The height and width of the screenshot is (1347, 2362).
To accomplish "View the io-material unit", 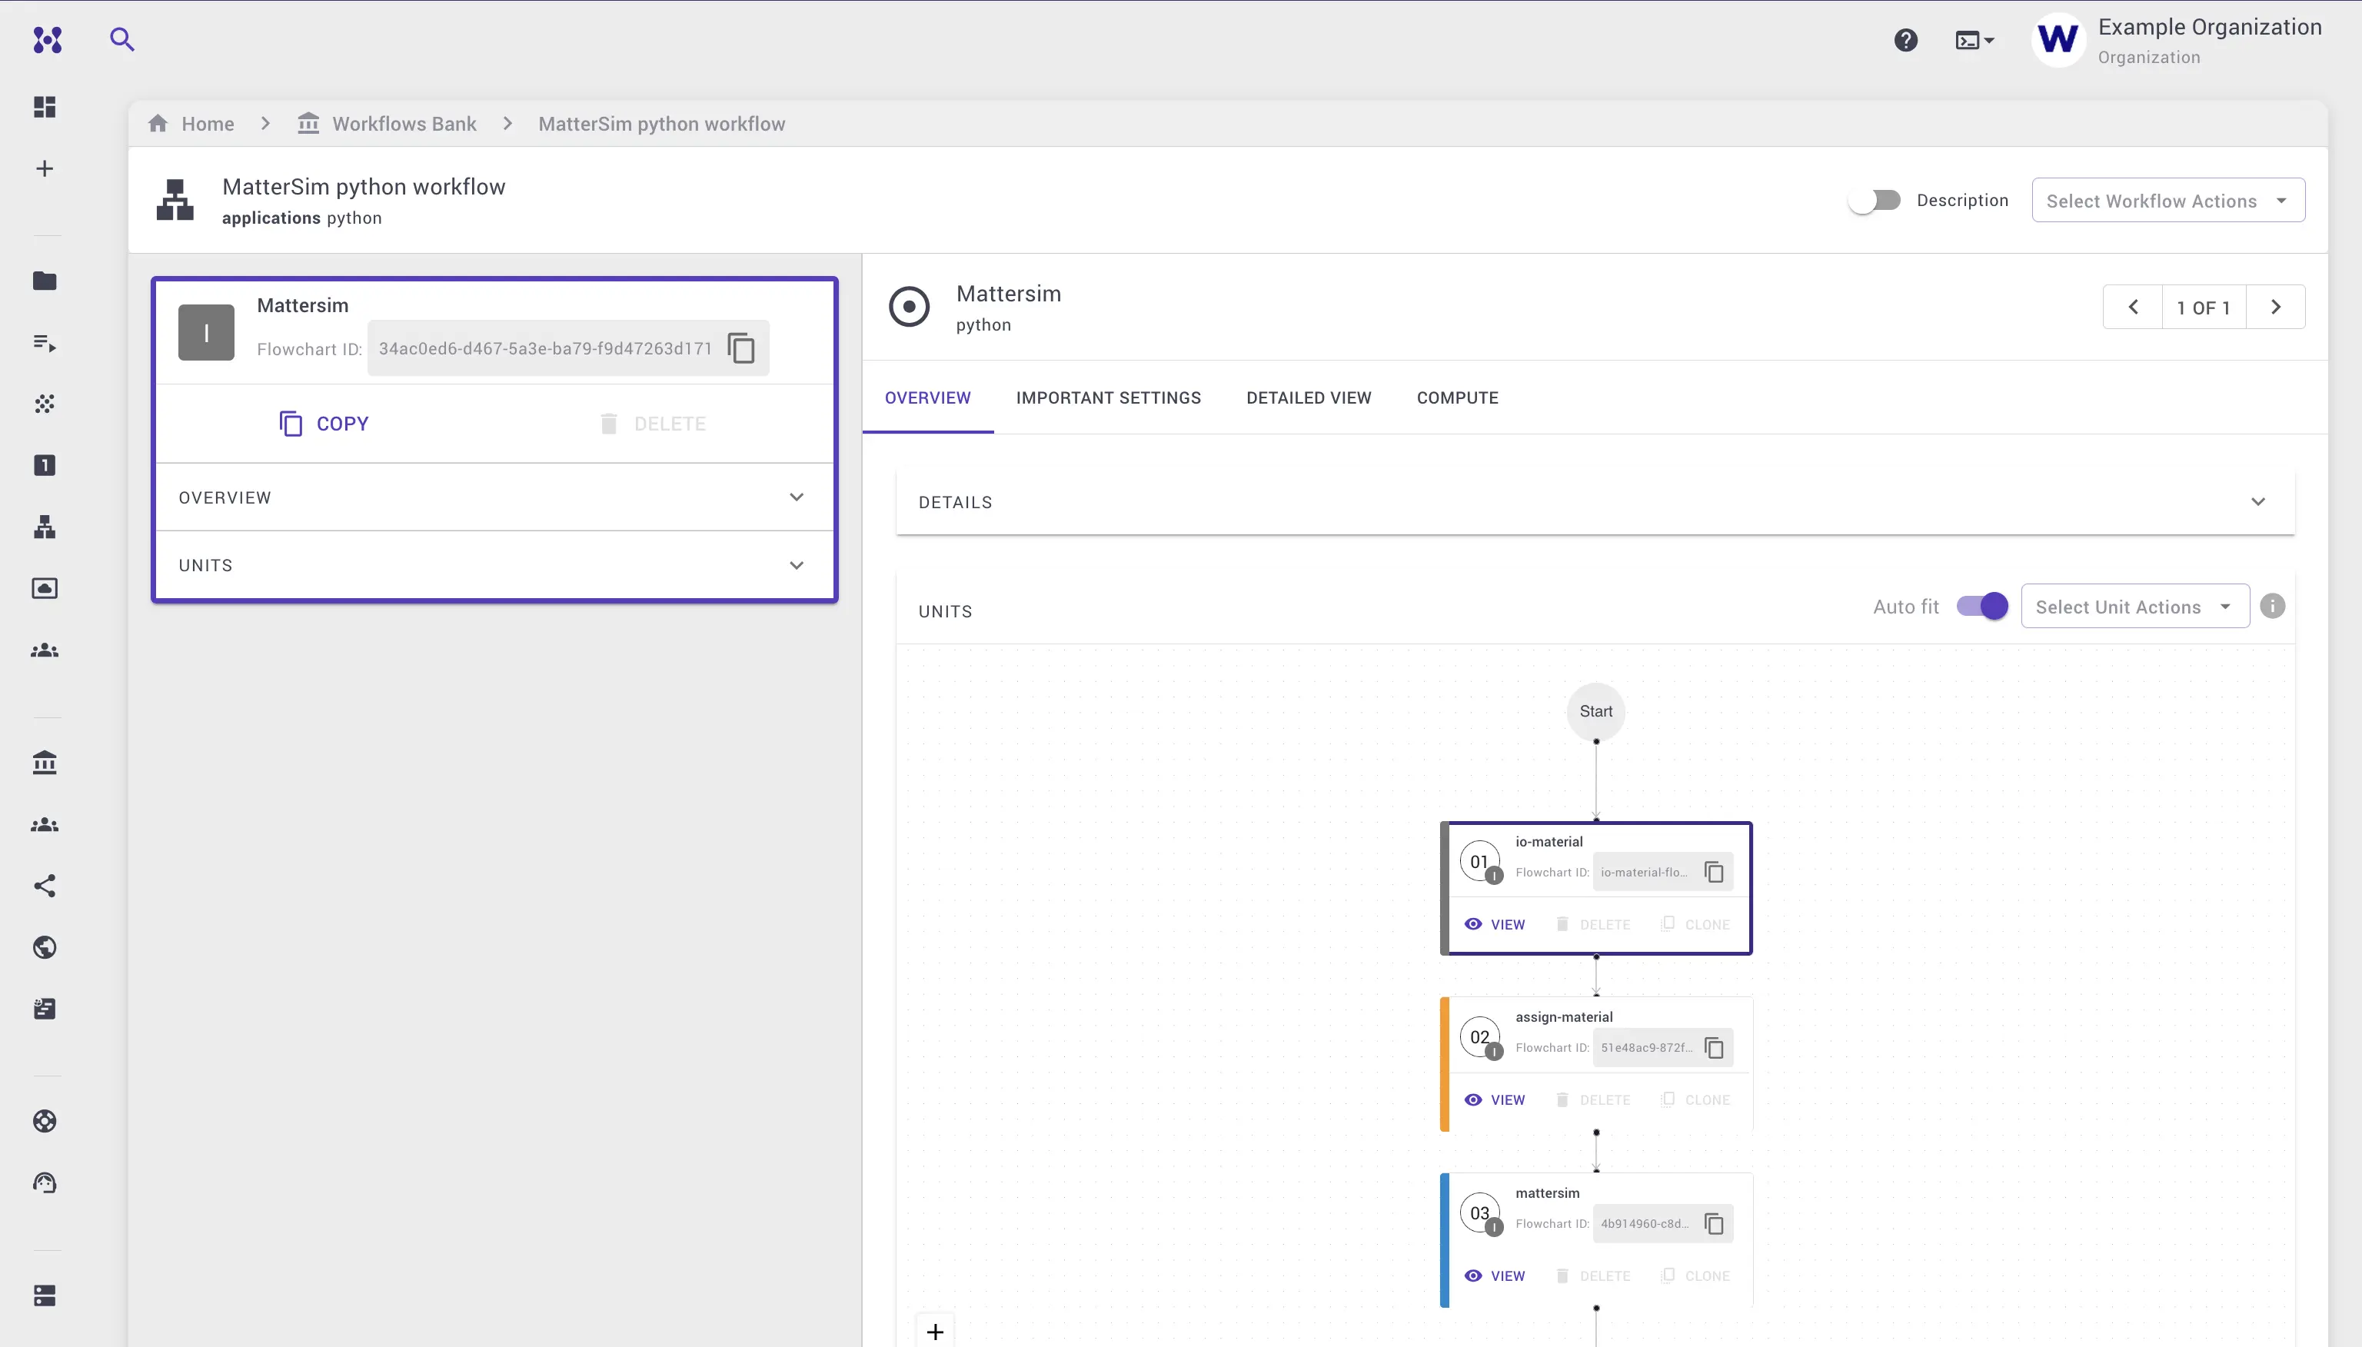I will coord(1494,924).
